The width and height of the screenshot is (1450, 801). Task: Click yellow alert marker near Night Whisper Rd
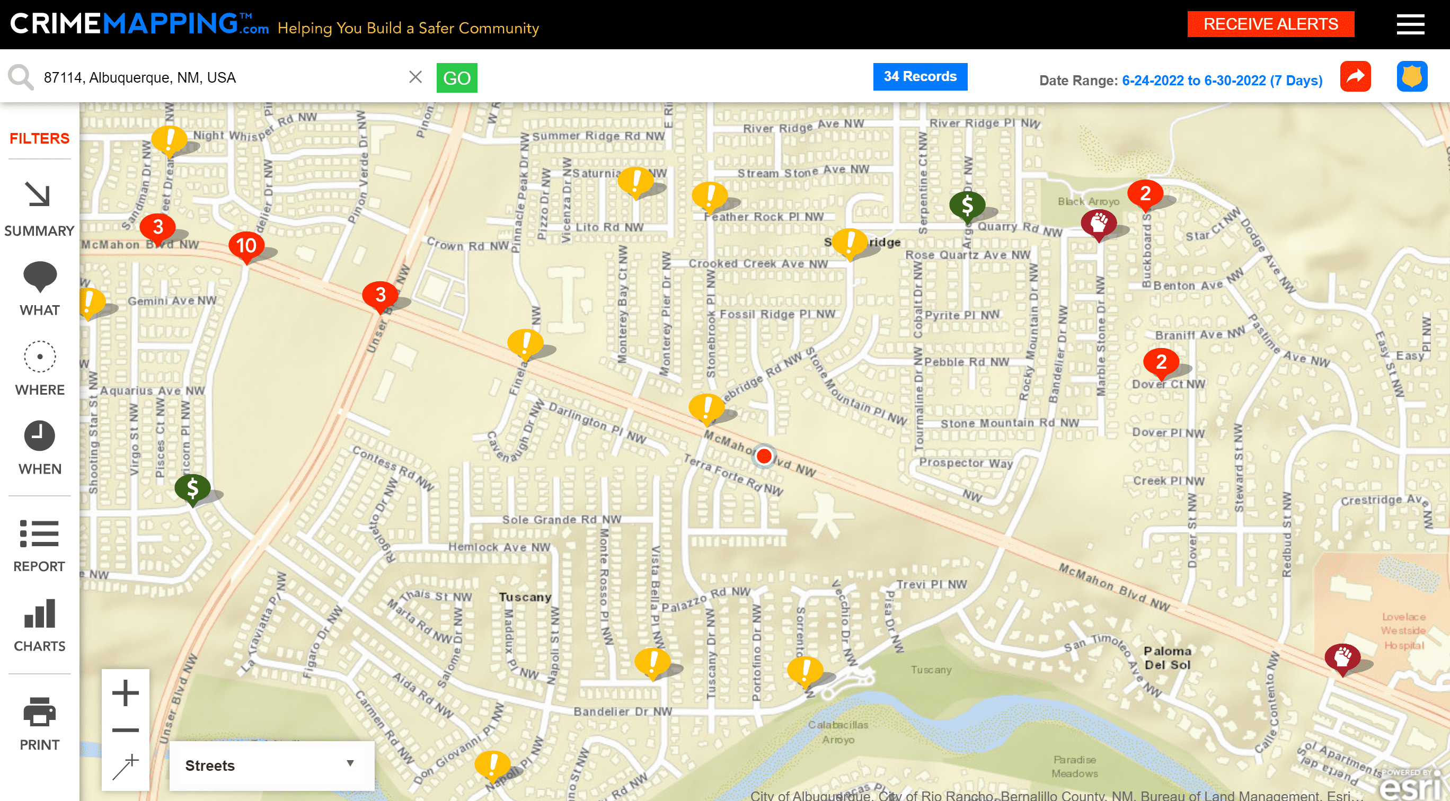(169, 139)
